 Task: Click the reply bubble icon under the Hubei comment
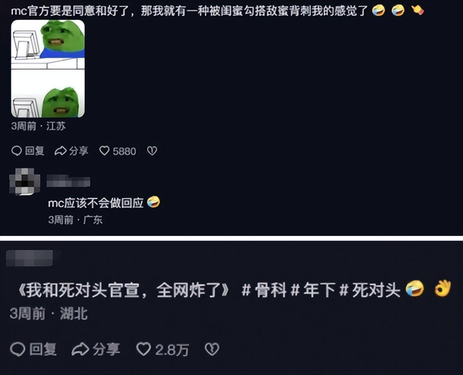coord(18,349)
